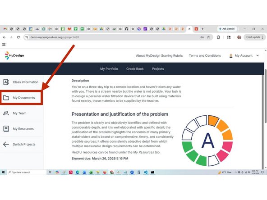
Task: Click the My Account avatar icon
Action: tap(231, 55)
